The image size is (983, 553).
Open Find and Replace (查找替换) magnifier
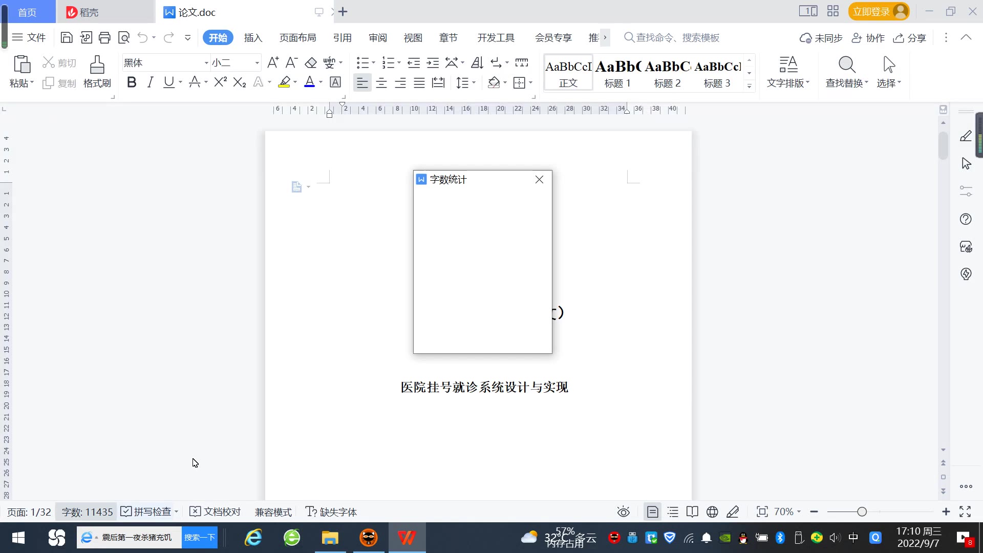pyautogui.click(x=846, y=65)
